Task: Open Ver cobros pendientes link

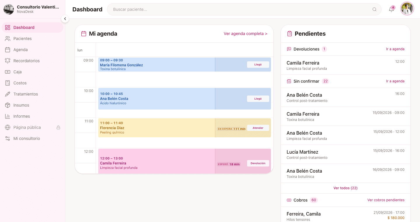Action: point(386,200)
